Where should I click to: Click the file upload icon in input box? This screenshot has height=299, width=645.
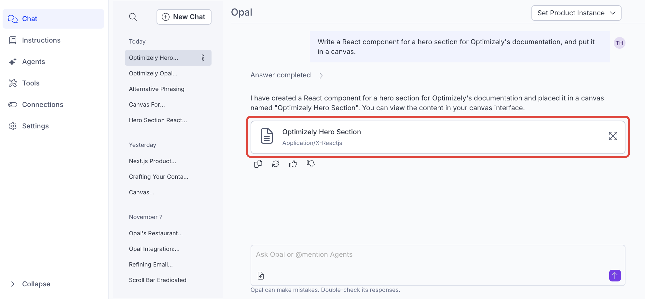point(261,276)
